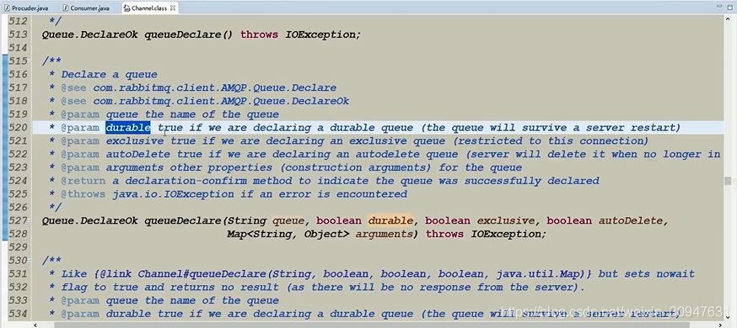Image resolution: width=737 pixels, height=328 pixels.
Task: Click the Java file icon on Procuder.java tab
Action: [x=7, y=8]
